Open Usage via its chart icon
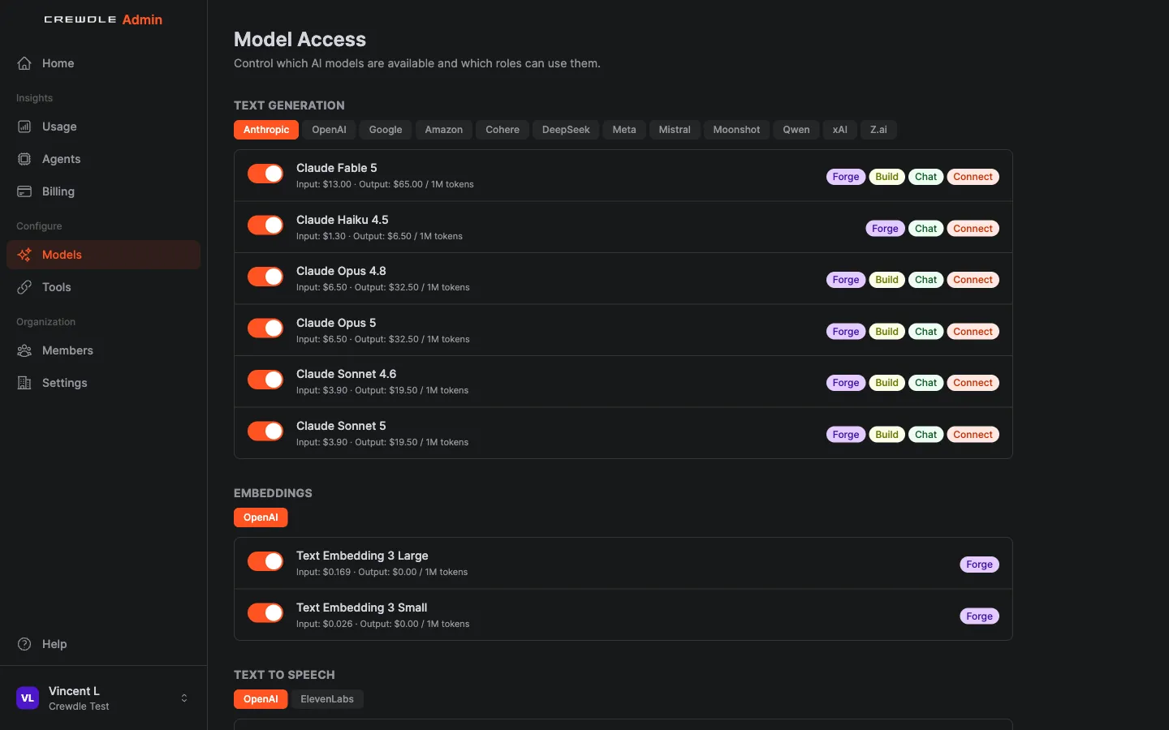Image resolution: width=1169 pixels, height=730 pixels. (24, 127)
